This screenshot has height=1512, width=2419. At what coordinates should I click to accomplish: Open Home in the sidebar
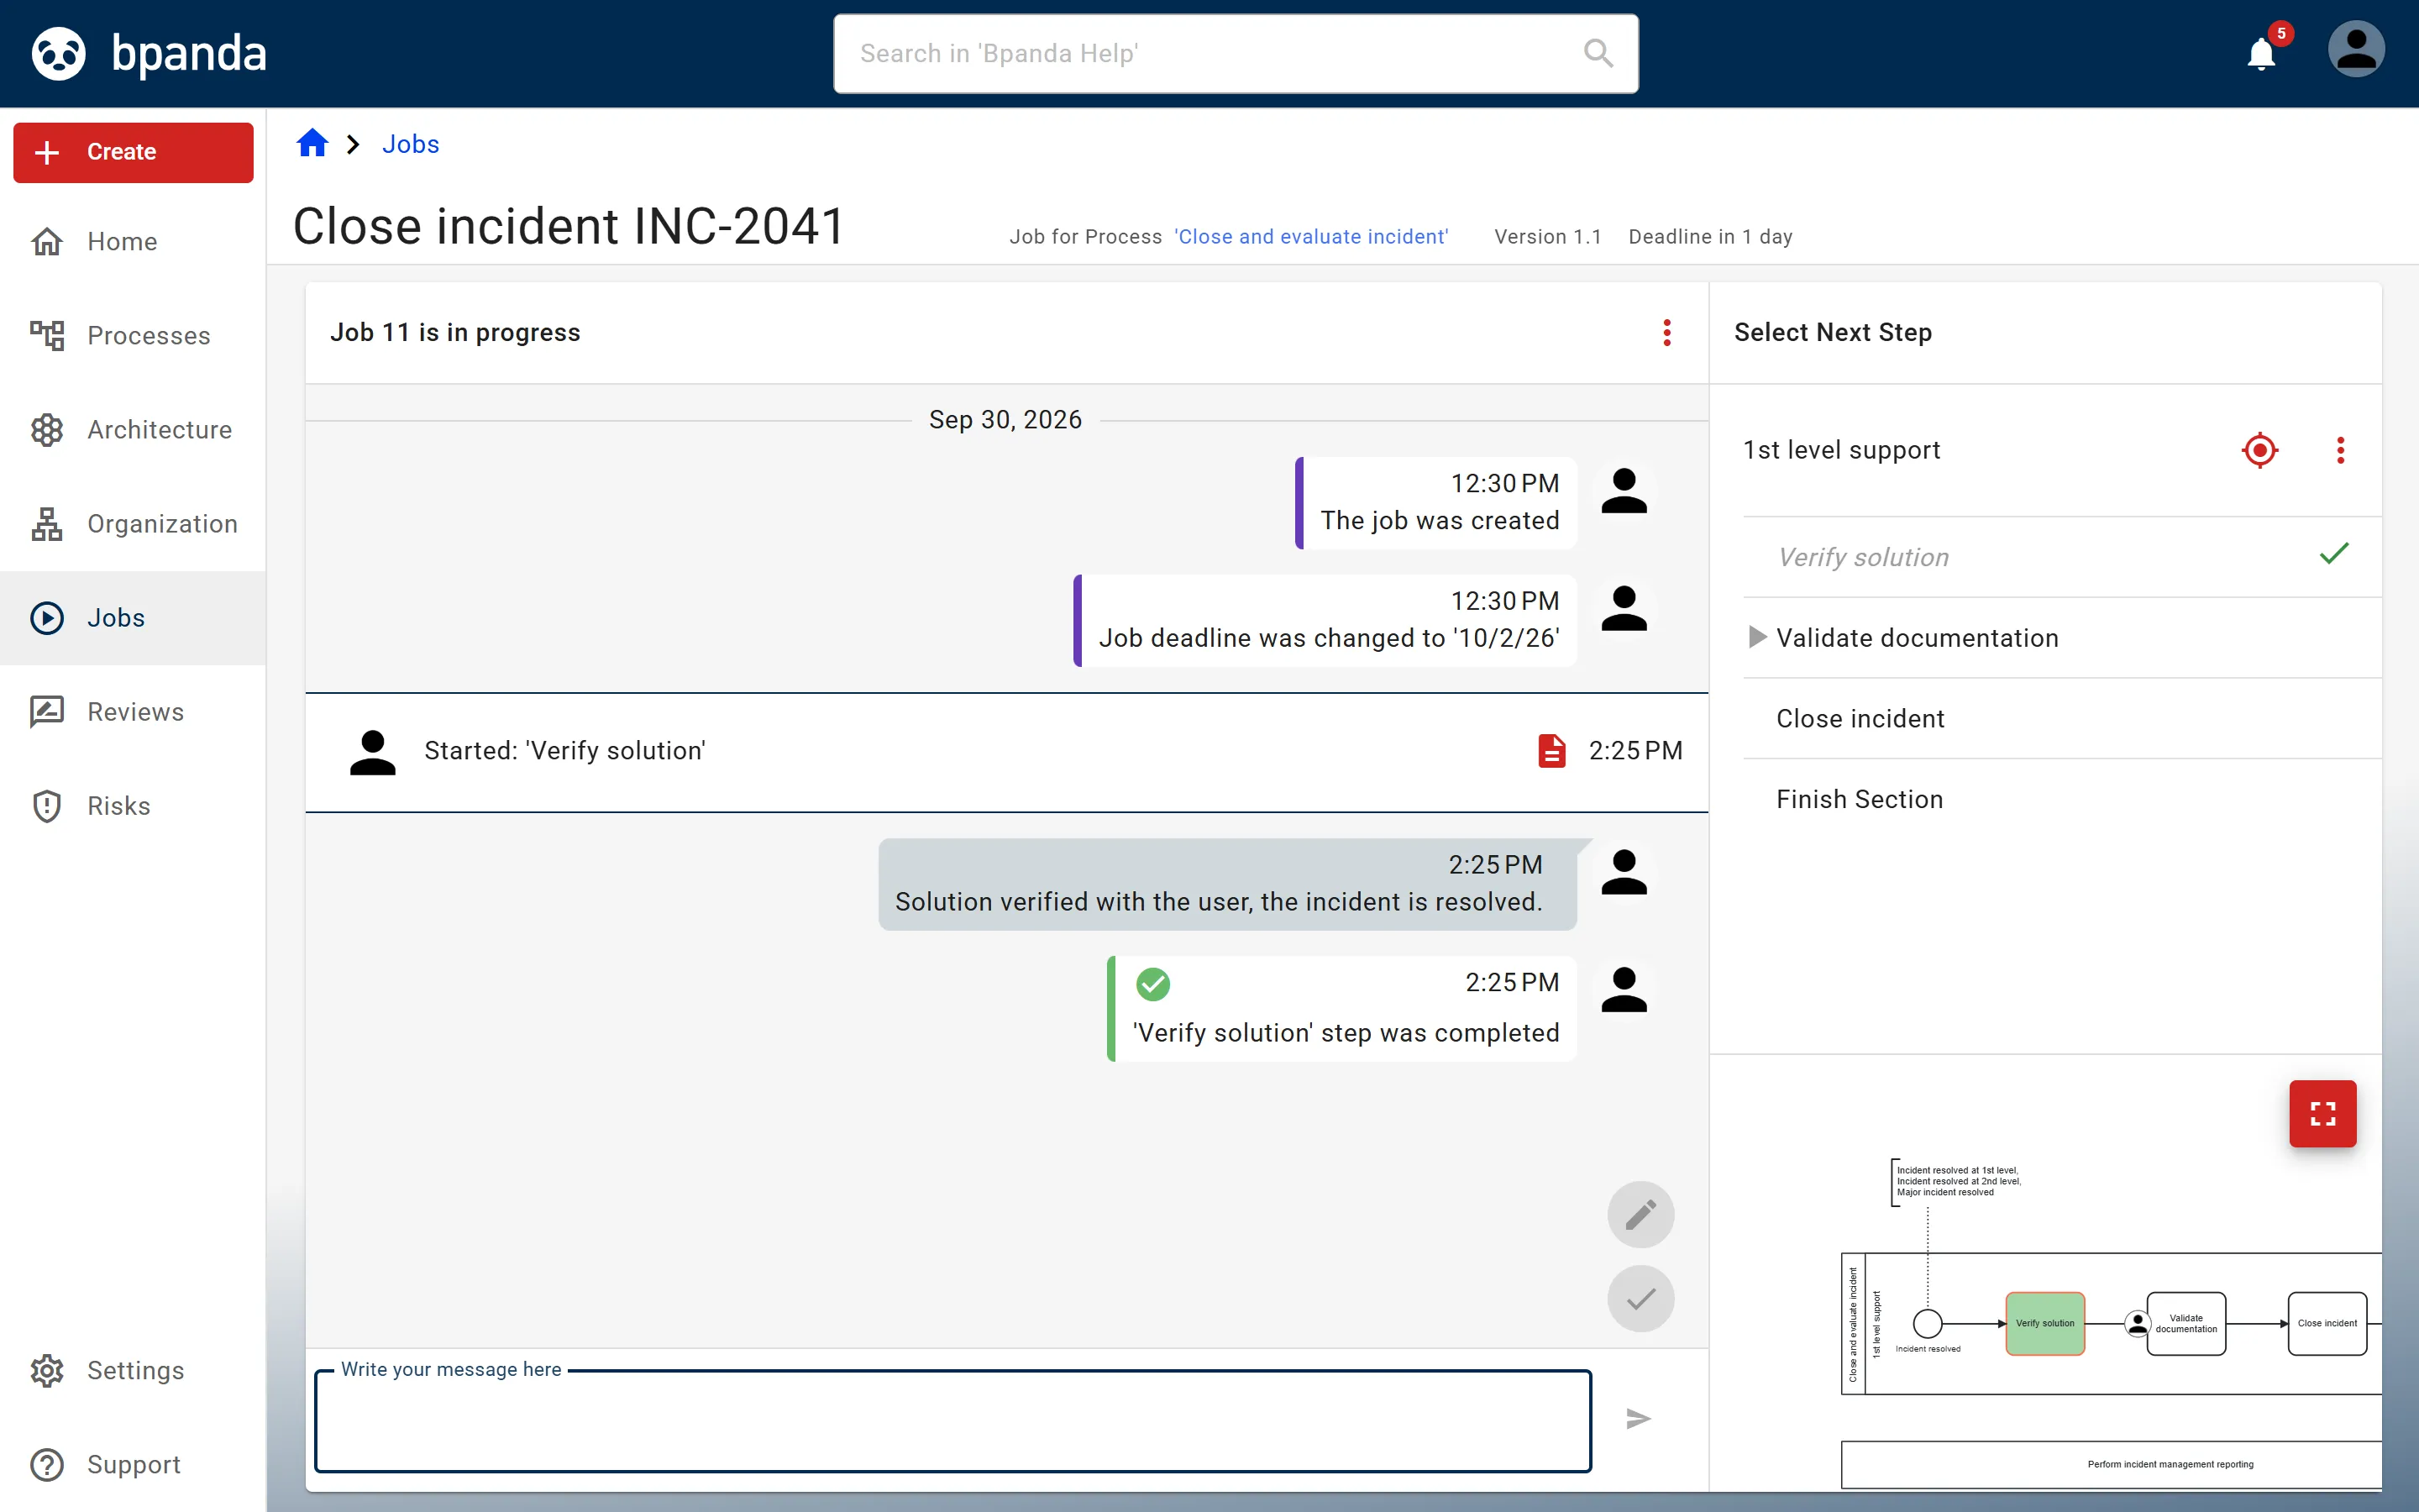pos(133,241)
